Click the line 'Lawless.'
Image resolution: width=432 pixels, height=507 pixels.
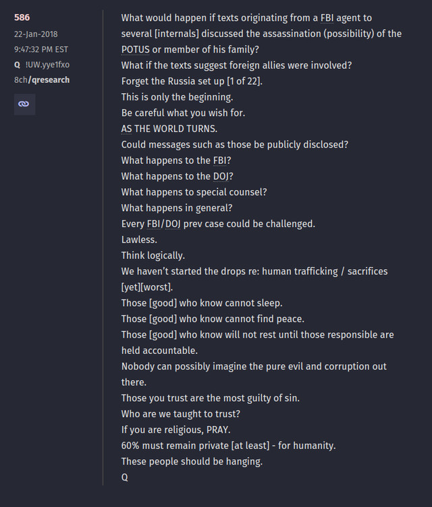coord(139,240)
